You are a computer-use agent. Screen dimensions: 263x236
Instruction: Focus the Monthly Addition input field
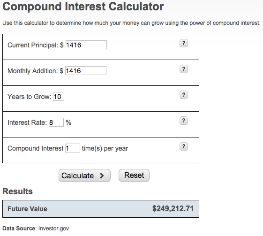[x=86, y=71]
